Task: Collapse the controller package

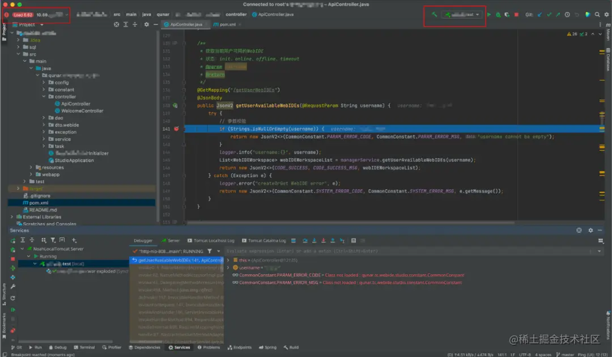Action: (x=44, y=96)
